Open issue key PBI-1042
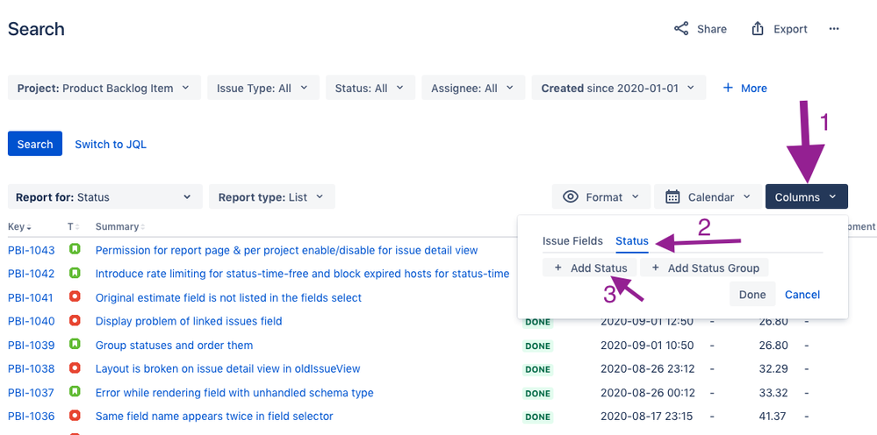Screen dimensions: 877x435 click(32, 274)
